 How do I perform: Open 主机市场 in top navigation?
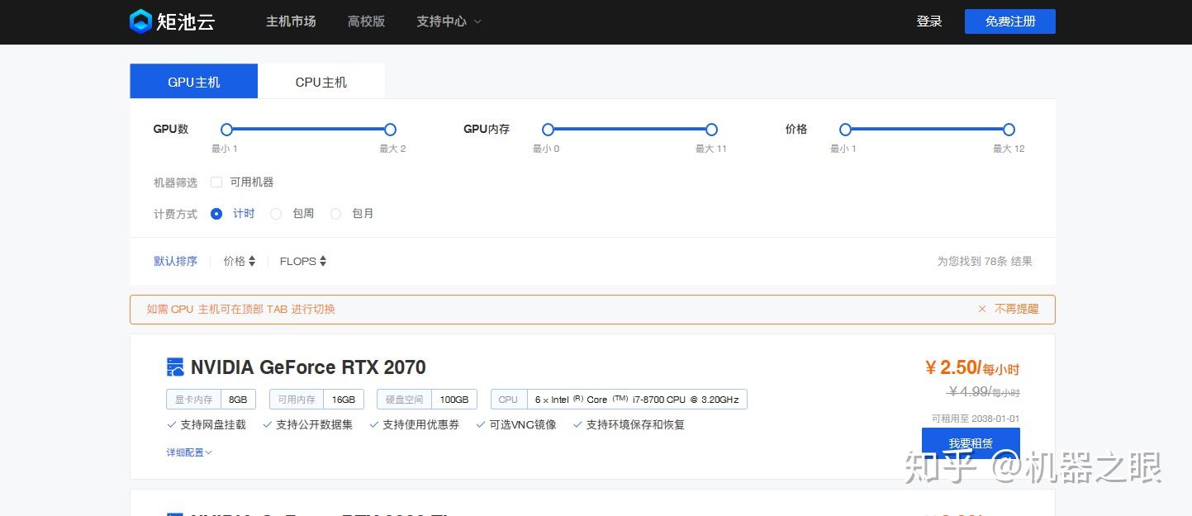pos(291,21)
